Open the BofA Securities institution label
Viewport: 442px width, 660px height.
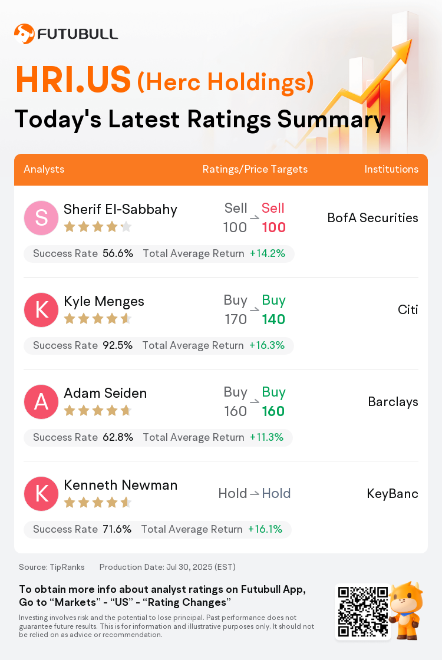[373, 217]
